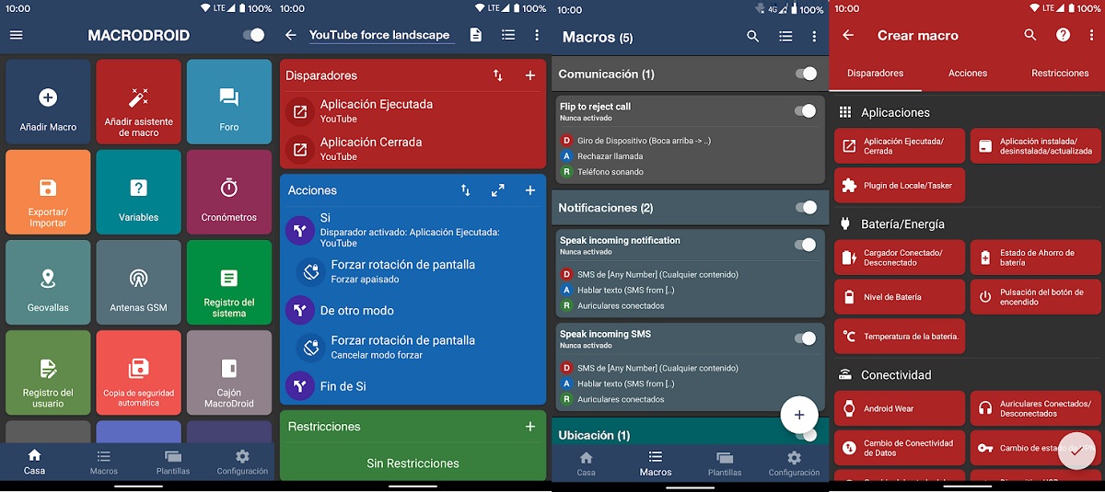
Task: Switch to the Acciones tab in Crear macro
Action: tap(967, 73)
